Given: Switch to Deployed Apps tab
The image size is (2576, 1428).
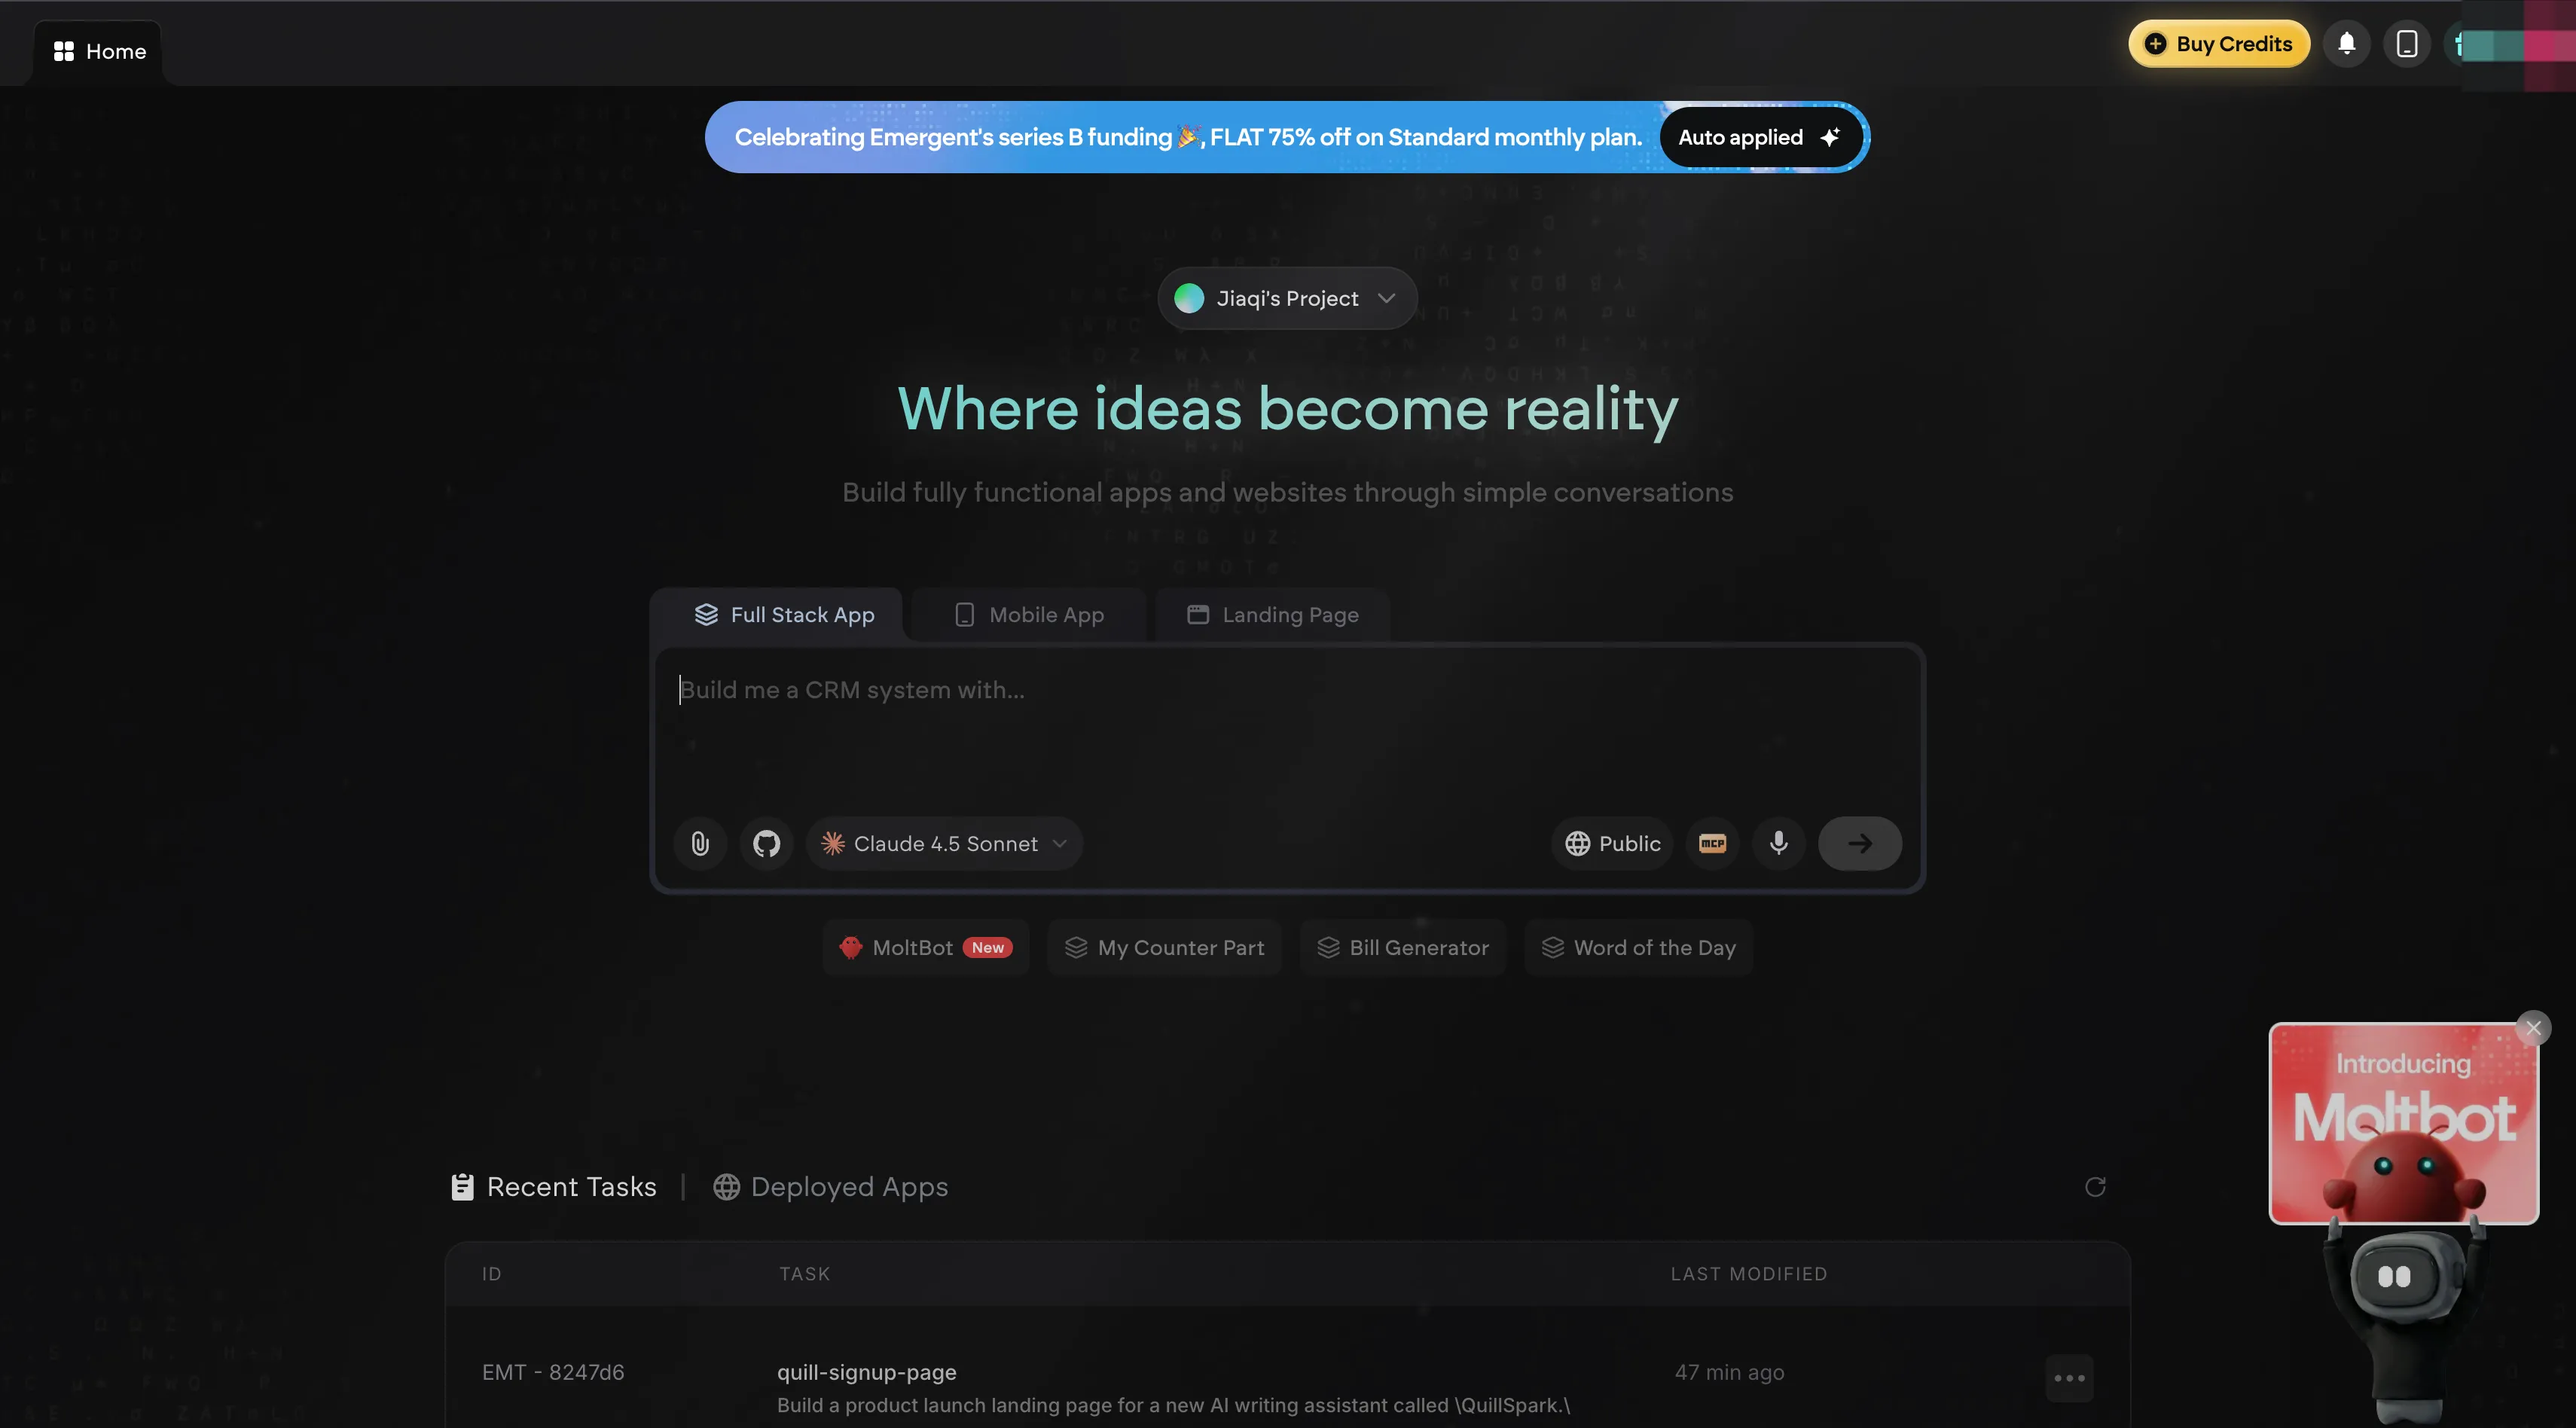Looking at the screenshot, I should [830, 1187].
